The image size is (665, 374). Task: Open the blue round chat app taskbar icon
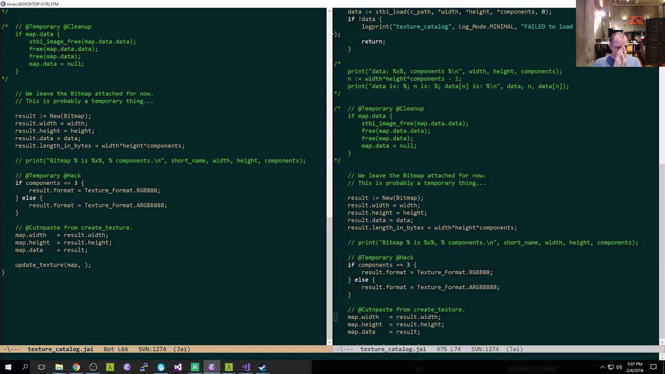pos(161,367)
